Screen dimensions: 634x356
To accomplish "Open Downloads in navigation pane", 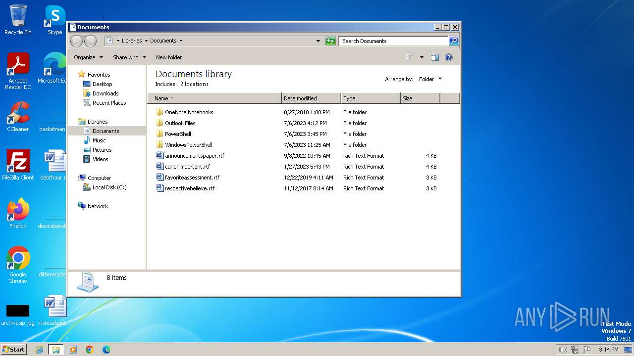I will 106,93.
